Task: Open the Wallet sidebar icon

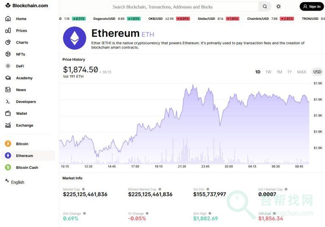Action: [8, 113]
